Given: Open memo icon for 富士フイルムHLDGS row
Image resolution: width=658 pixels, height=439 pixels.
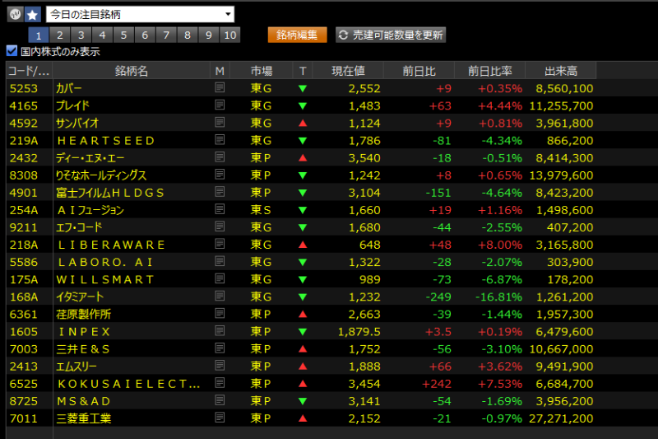Looking at the screenshot, I should pos(220,192).
